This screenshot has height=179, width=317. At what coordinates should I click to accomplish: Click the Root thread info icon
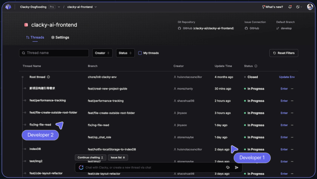pos(48,77)
